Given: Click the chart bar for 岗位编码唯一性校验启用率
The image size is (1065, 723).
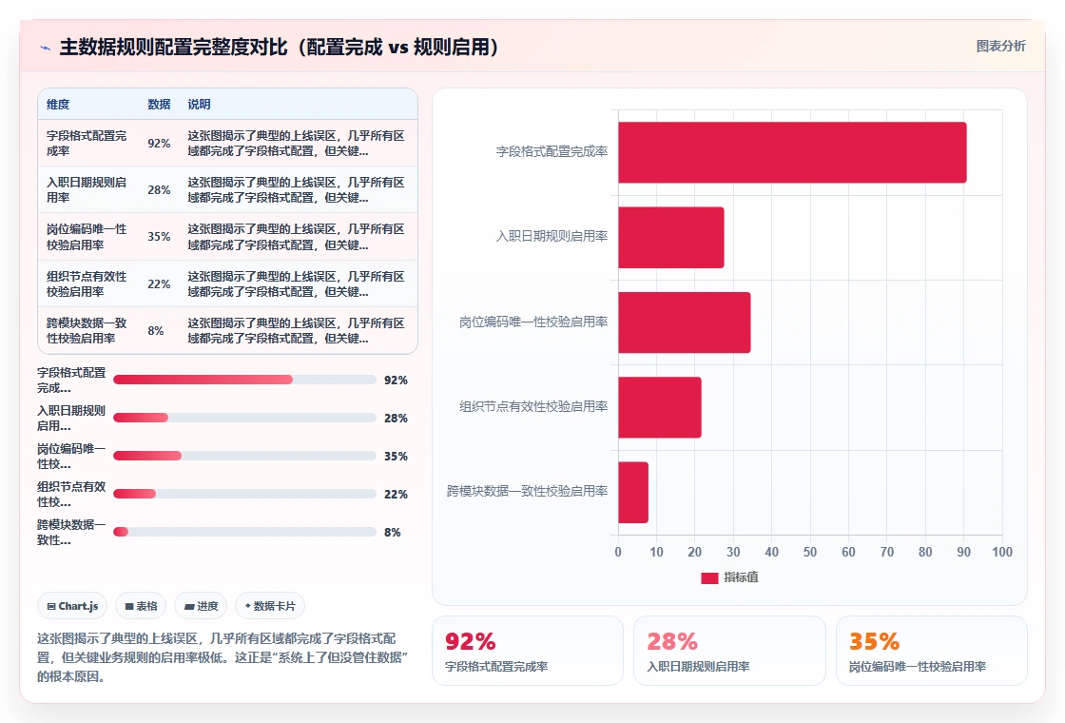Looking at the screenshot, I should tap(684, 322).
